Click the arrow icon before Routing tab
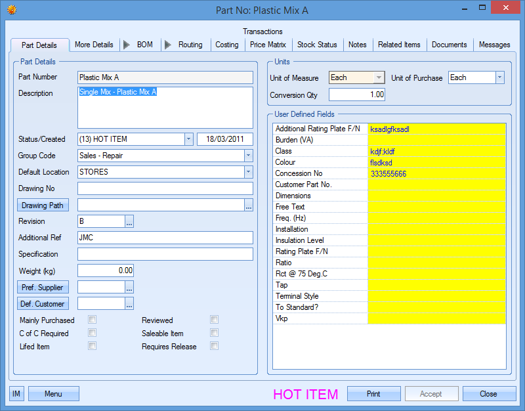 click(x=168, y=45)
